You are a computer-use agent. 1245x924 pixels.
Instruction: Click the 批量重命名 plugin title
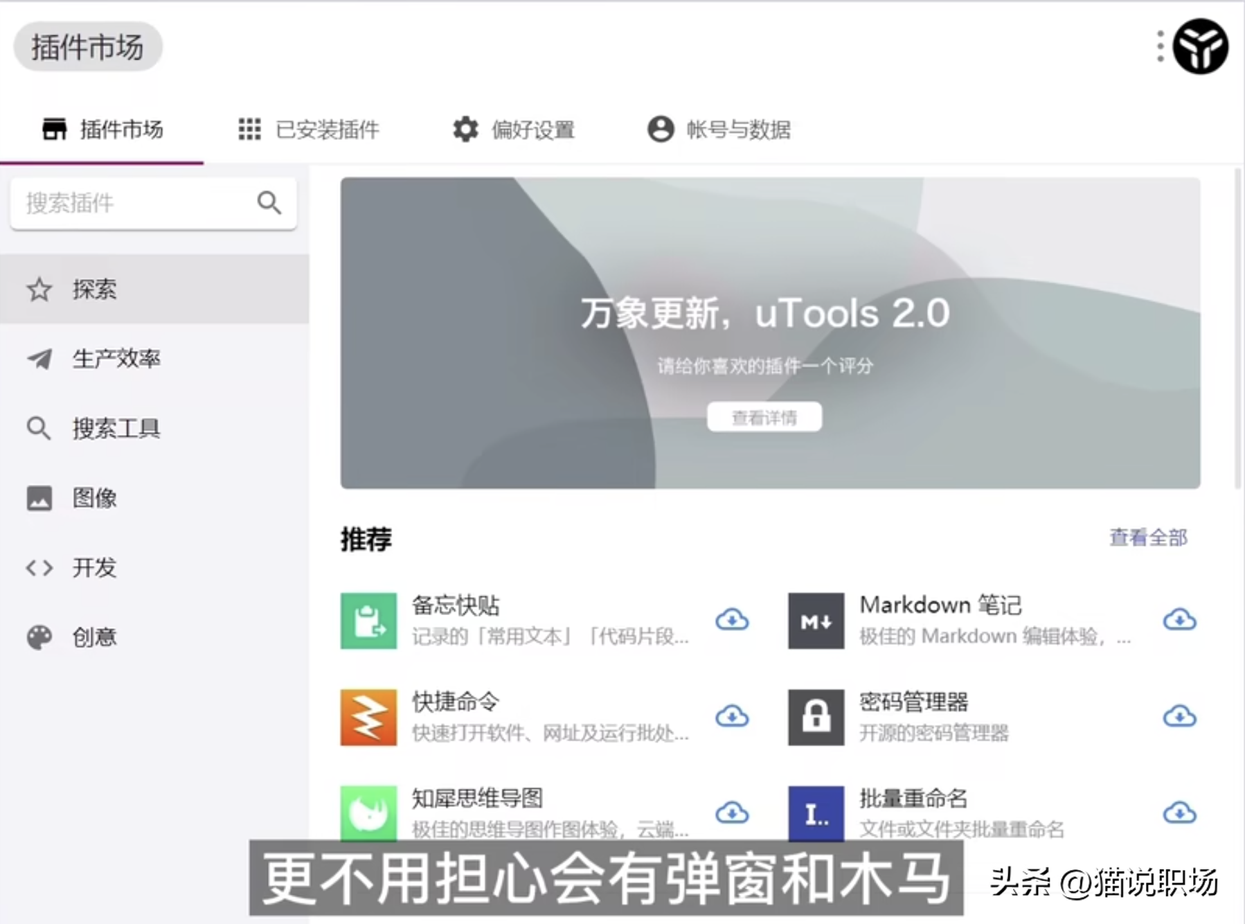click(914, 798)
